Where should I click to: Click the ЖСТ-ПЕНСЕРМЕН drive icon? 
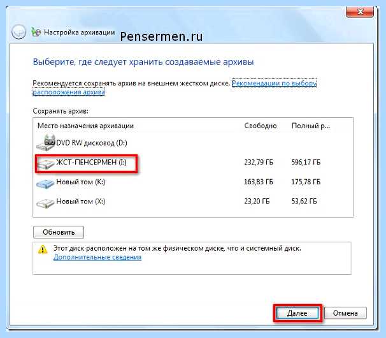click(46, 163)
